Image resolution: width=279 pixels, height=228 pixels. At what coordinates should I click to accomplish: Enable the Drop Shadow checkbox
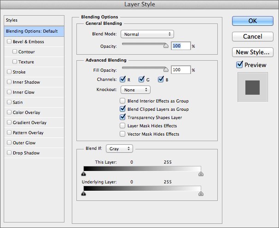coord(9,153)
